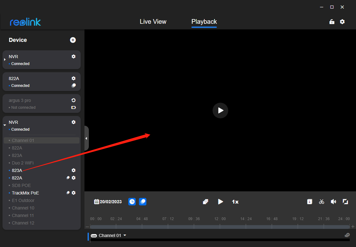Click the motion icon on the TrackMix PoE channel
The height and width of the screenshot is (247, 356).
pyautogui.click(x=68, y=193)
